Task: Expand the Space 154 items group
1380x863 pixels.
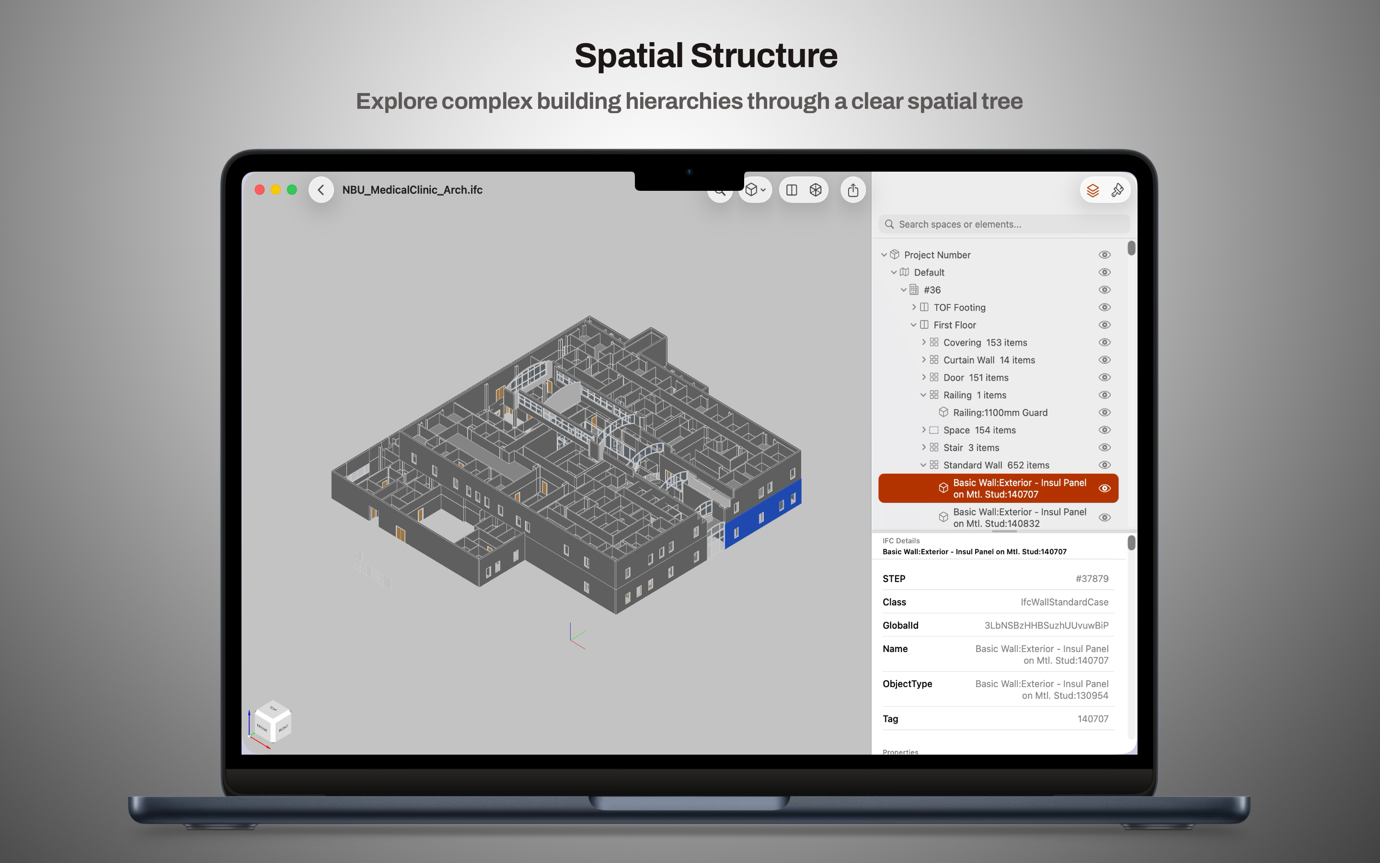Action: tap(923, 430)
